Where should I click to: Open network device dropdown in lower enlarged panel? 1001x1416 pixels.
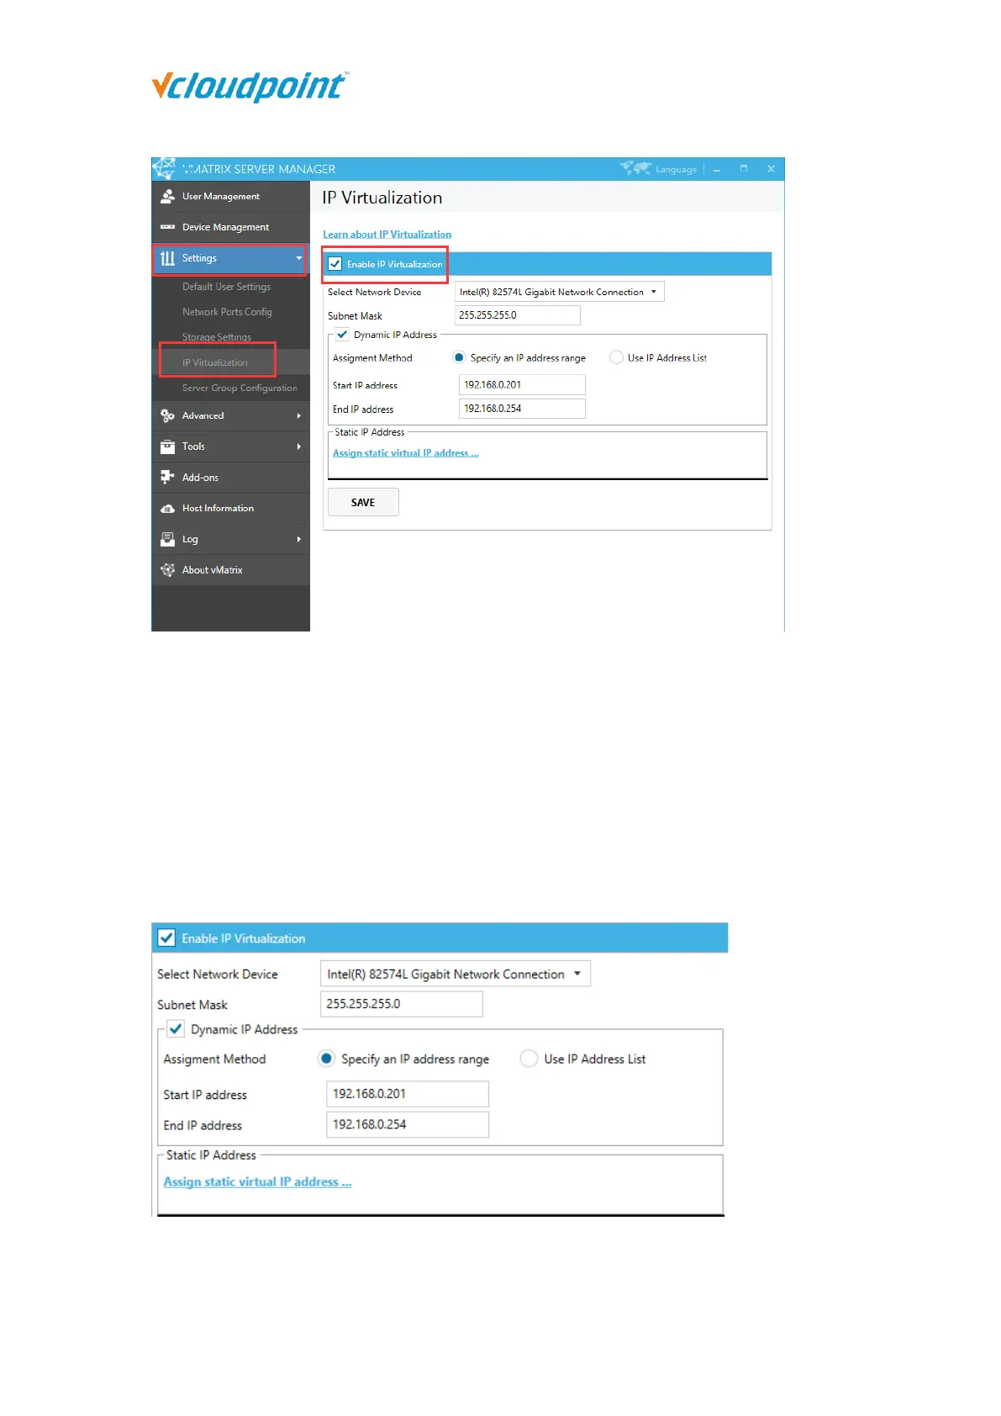tap(456, 974)
